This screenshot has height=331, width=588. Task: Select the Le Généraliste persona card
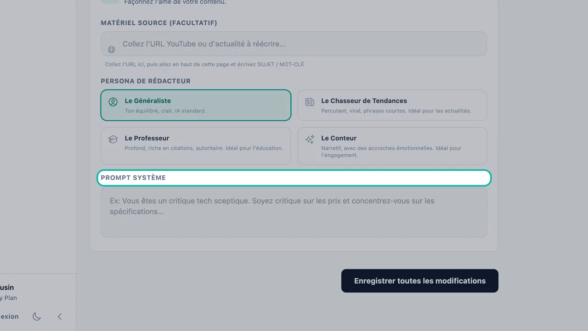(x=196, y=105)
